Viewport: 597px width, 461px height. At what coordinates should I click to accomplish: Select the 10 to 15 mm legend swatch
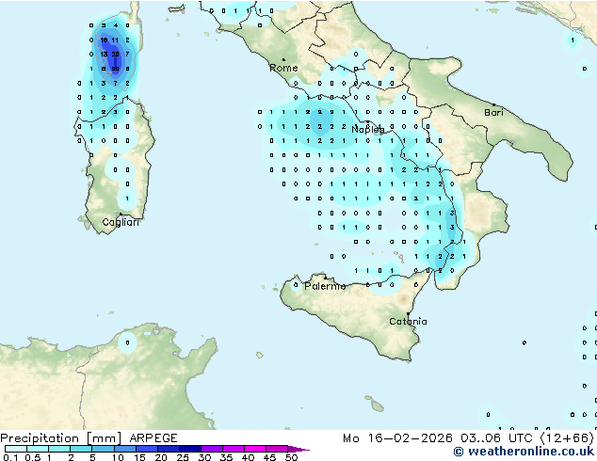(124, 449)
